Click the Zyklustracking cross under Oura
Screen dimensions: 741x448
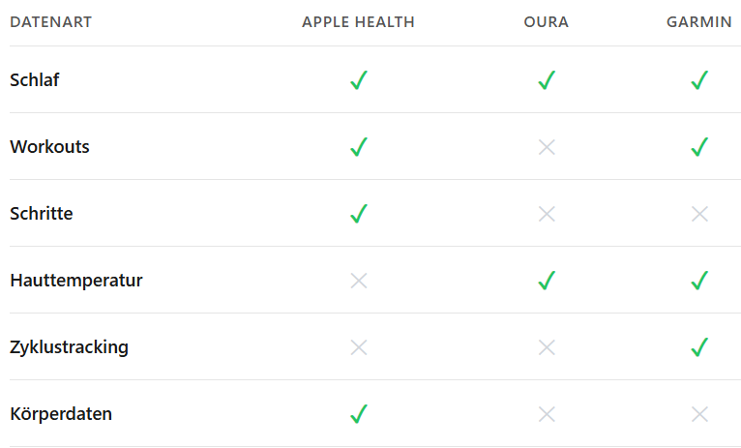(547, 347)
